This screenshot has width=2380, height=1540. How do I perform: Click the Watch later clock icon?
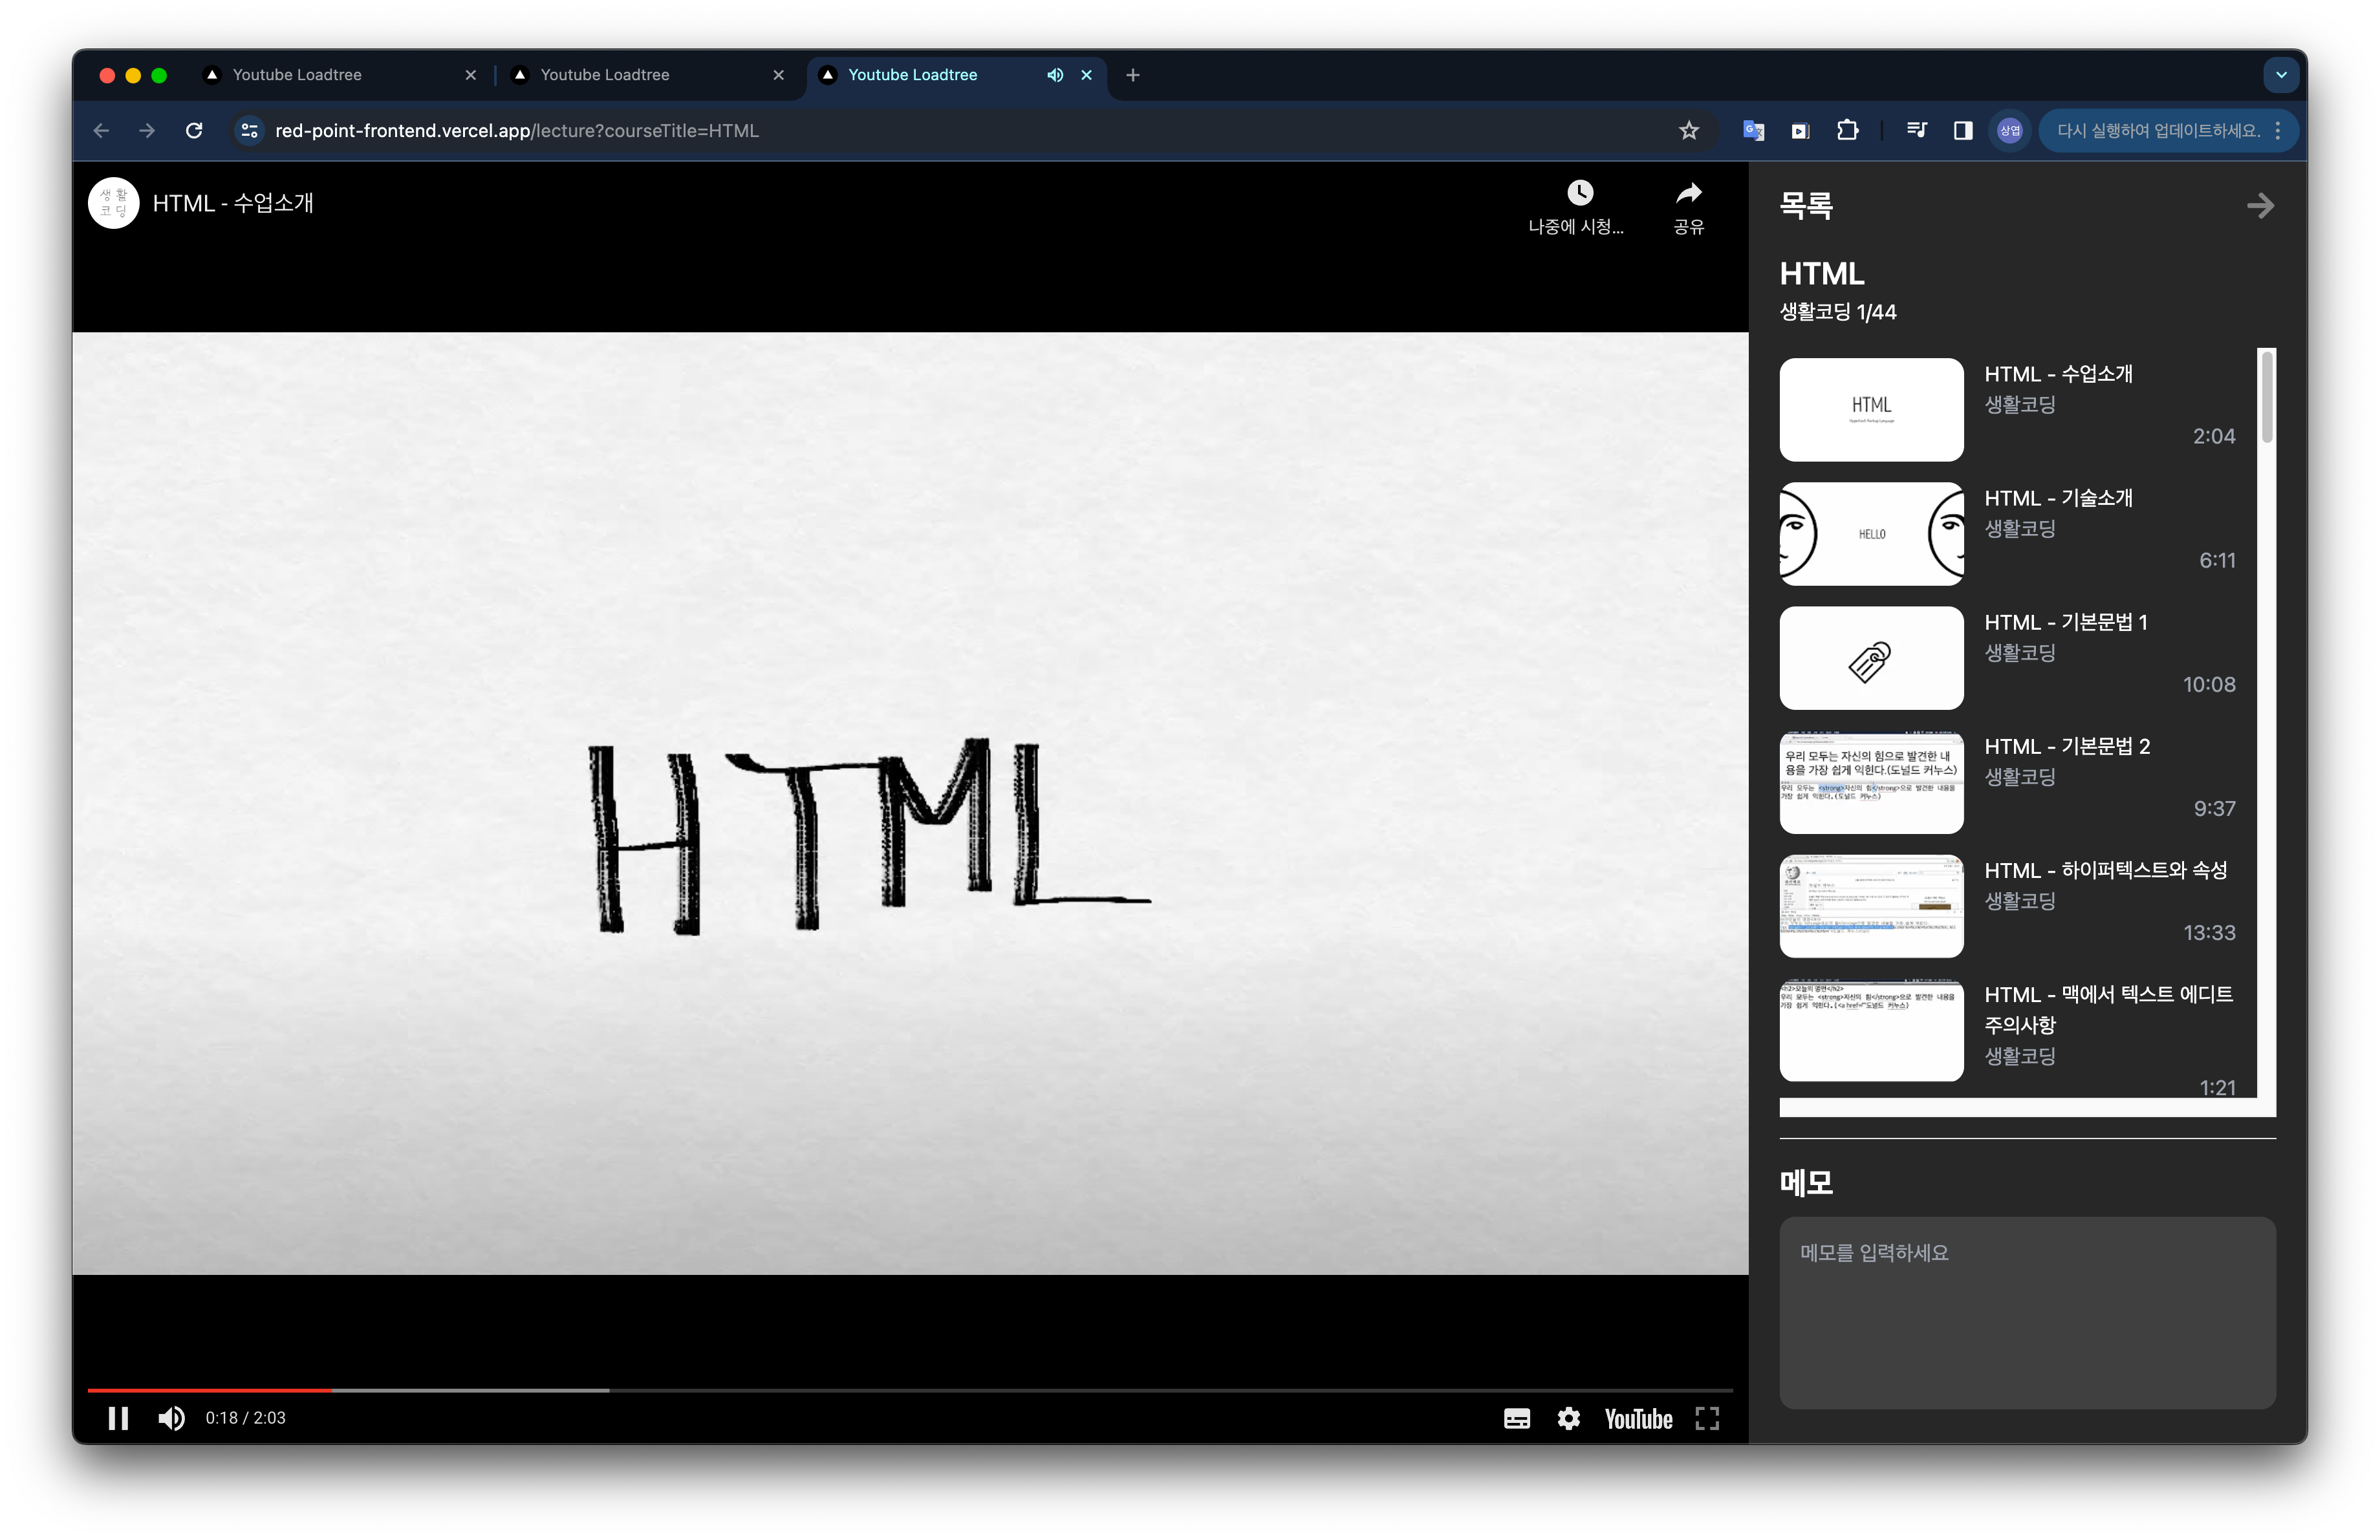[1579, 193]
